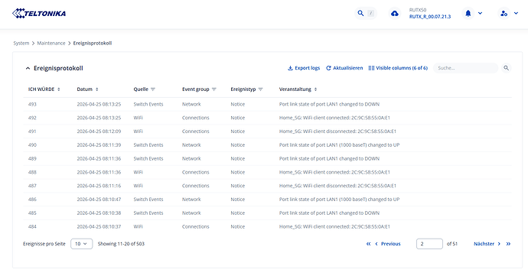Expand the user account dropdown chevron
528x276 pixels.
pos(516,14)
